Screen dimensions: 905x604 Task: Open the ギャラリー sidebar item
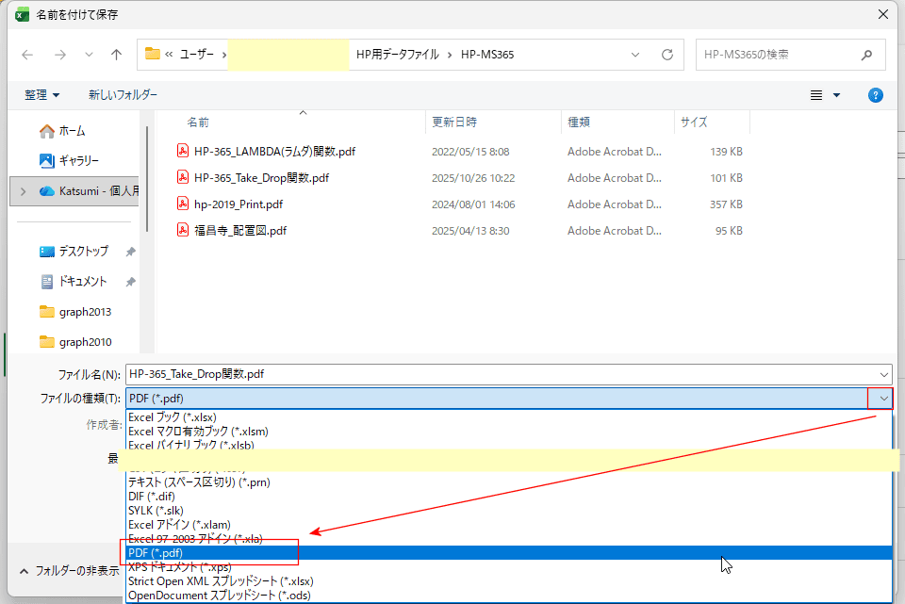point(78,160)
